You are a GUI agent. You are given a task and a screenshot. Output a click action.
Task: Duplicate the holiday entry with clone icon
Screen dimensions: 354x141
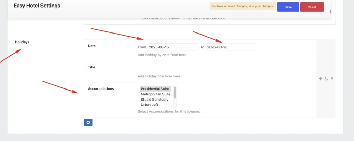(326, 78)
